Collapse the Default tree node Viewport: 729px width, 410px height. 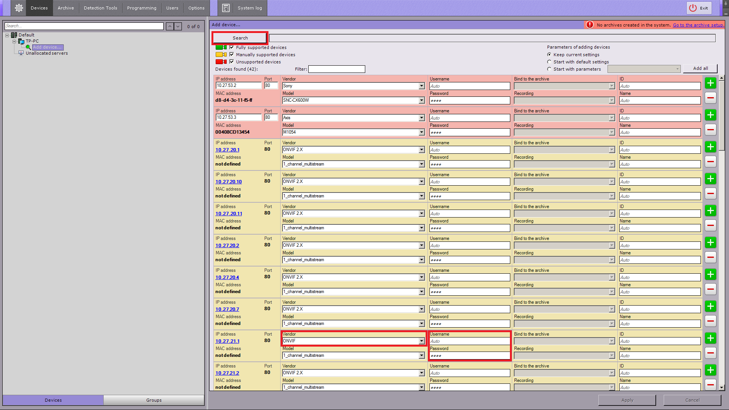[x=7, y=35]
